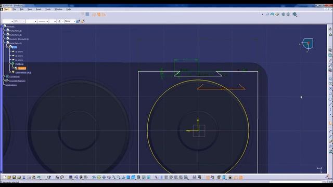Select Product1 root in the tree
Image resolution: width=333 pixels, height=187 pixels.
[10, 26]
